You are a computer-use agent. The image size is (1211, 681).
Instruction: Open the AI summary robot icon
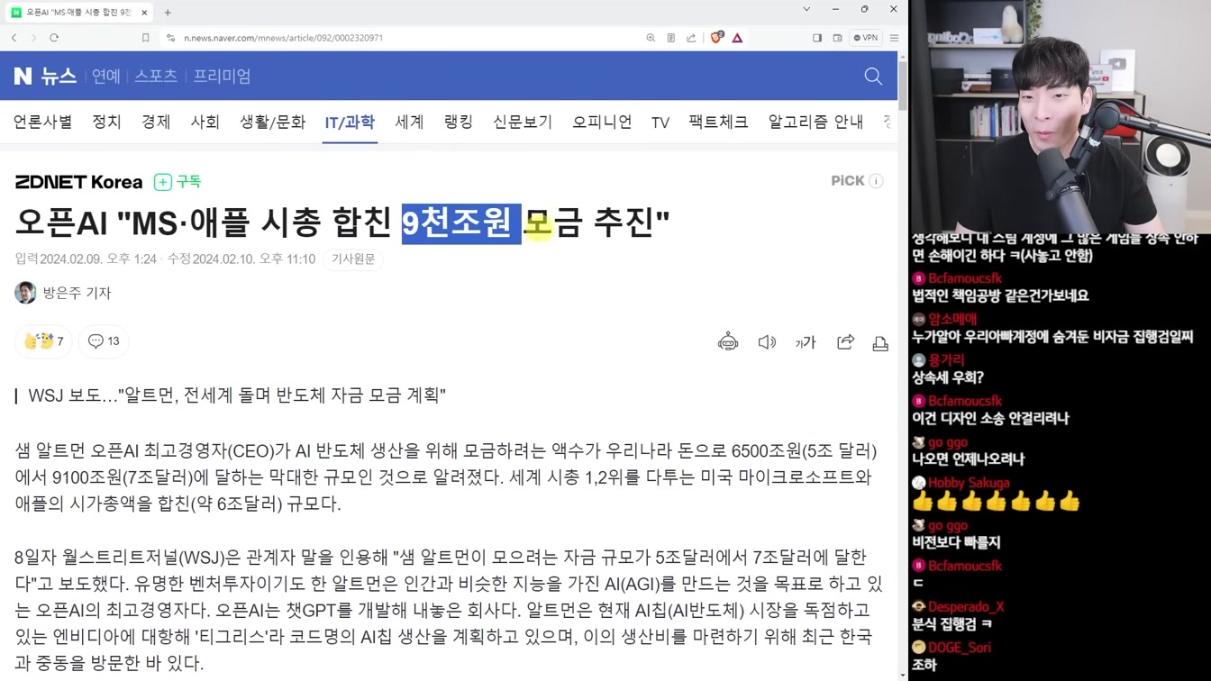728,342
